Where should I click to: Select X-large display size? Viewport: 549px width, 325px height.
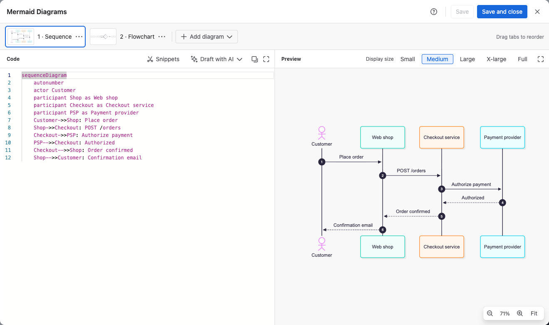497,59
